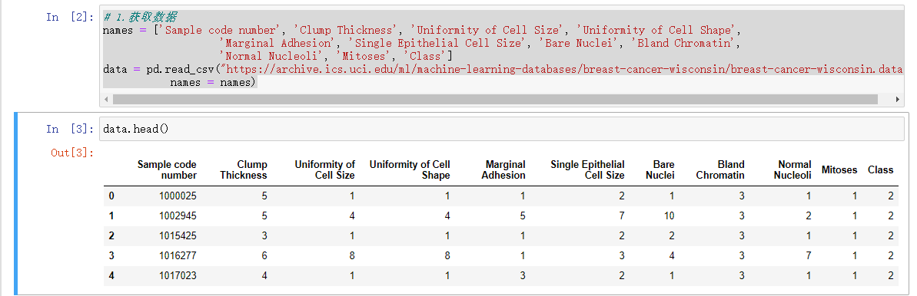Screen dimensions: 917x296
Task: Click row index 3 in the table
Action: pyautogui.click(x=111, y=255)
